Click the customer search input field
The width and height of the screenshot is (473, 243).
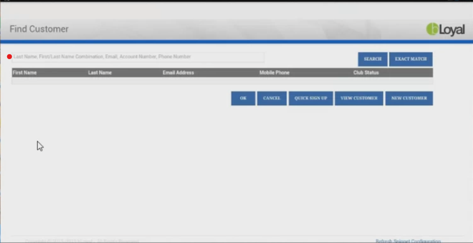(138, 57)
